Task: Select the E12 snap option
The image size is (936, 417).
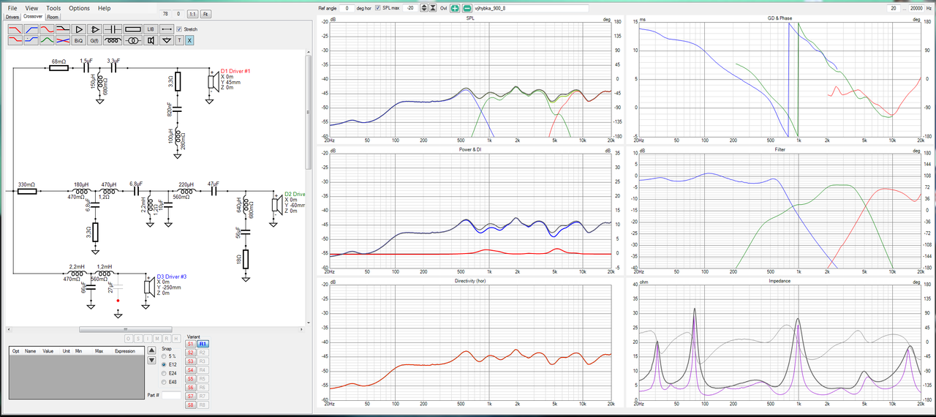Action: pos(164,364)
